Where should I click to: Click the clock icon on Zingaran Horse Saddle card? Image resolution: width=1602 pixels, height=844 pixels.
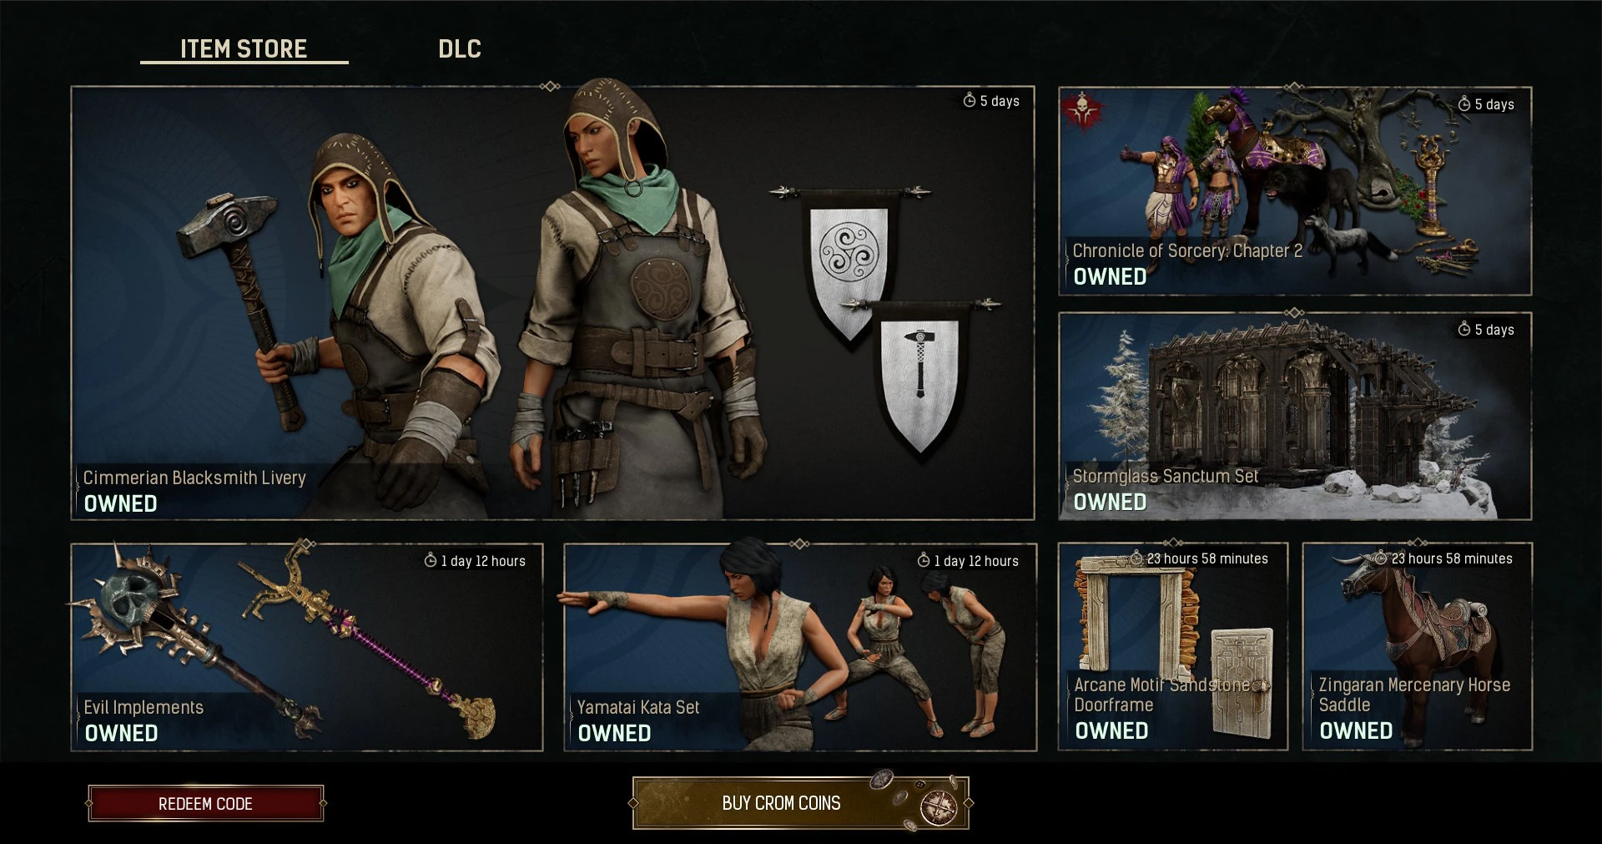point(1381,558)
